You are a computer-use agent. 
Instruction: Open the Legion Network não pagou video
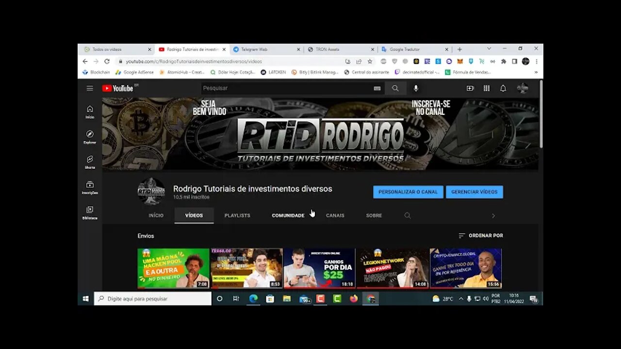tap(392, 268)
